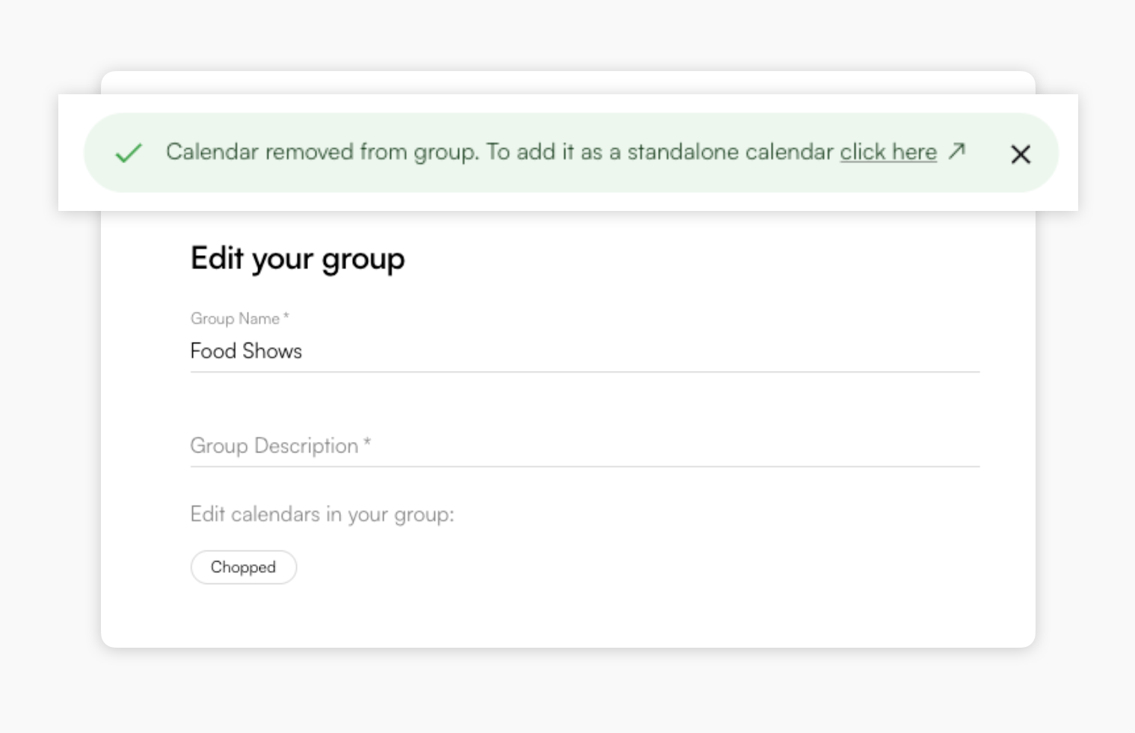1135x733 pixels.
Task: Click the green success checkmark icon
Action: click(129, 153)
